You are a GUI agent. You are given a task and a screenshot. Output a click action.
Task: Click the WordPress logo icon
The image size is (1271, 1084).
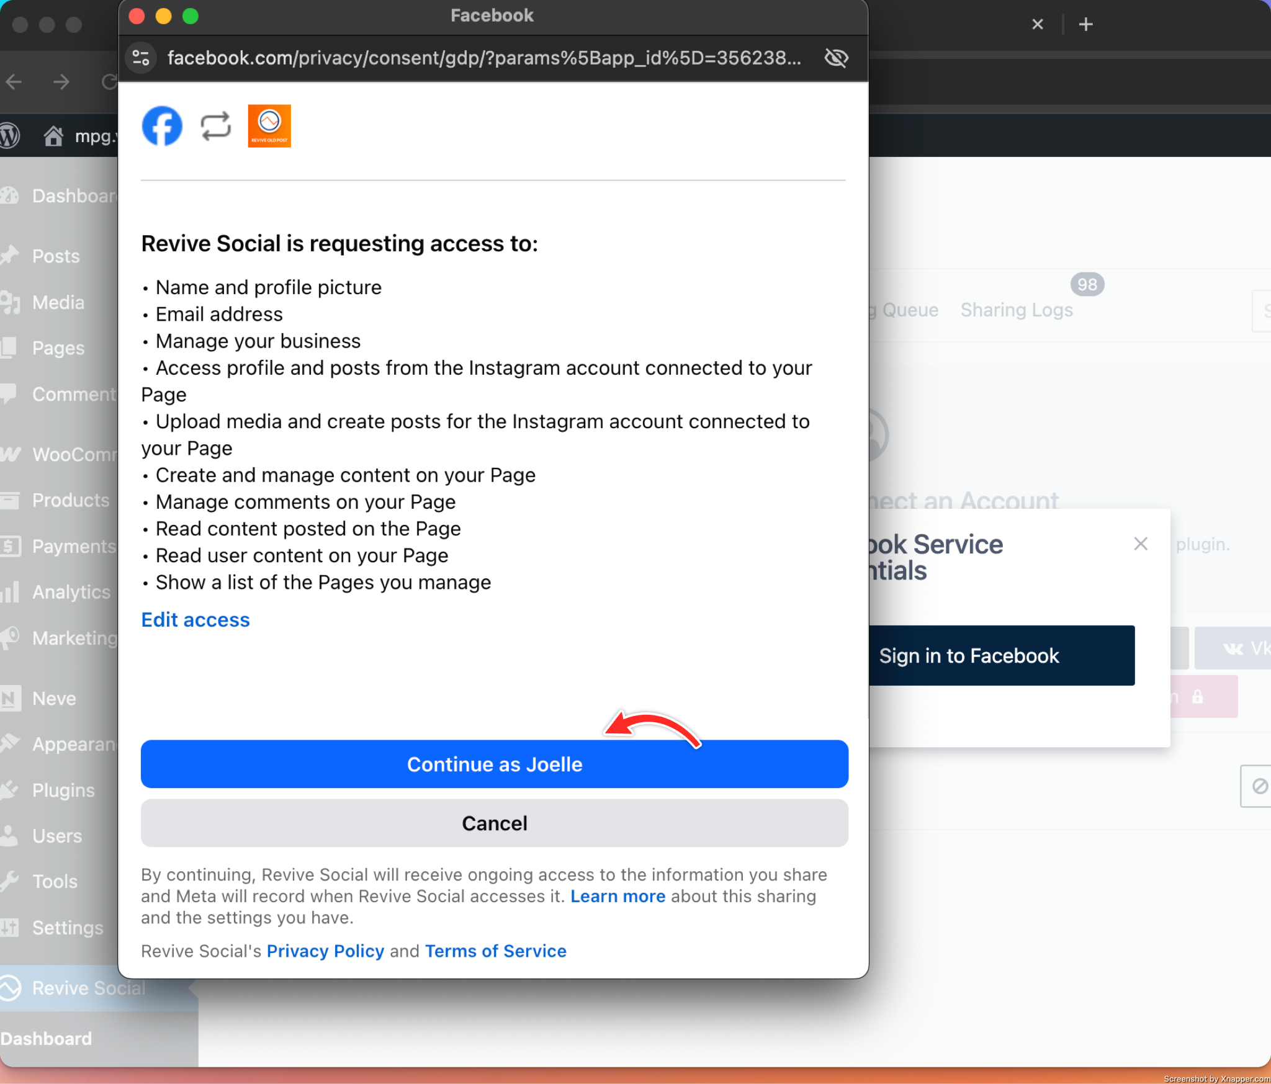(x=10, y=135)
